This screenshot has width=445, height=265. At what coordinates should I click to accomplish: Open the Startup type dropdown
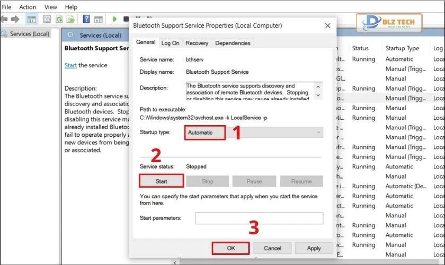pos(254,132)
